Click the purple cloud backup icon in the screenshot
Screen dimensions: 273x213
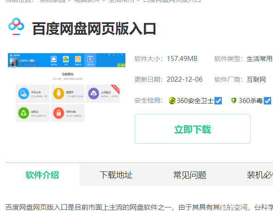click(94, 93)
